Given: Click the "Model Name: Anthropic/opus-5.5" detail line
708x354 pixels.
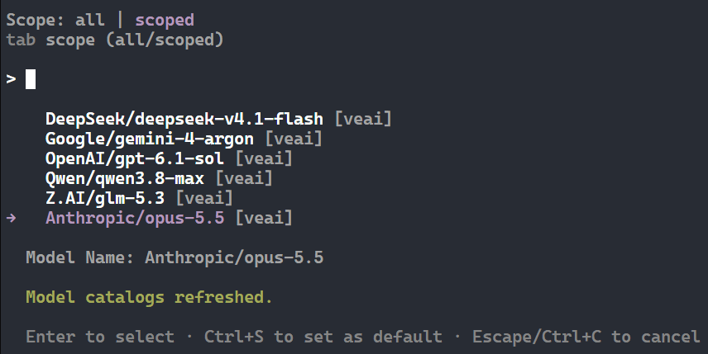Looking at the screenshot, I should tap(175, 257).
